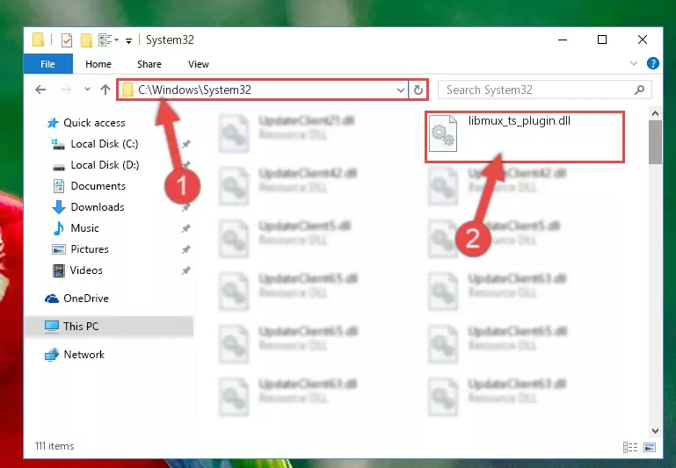Switch to Large icons view in status bar
The height and width of the screenshot is (468, 676).
point(650,447)
